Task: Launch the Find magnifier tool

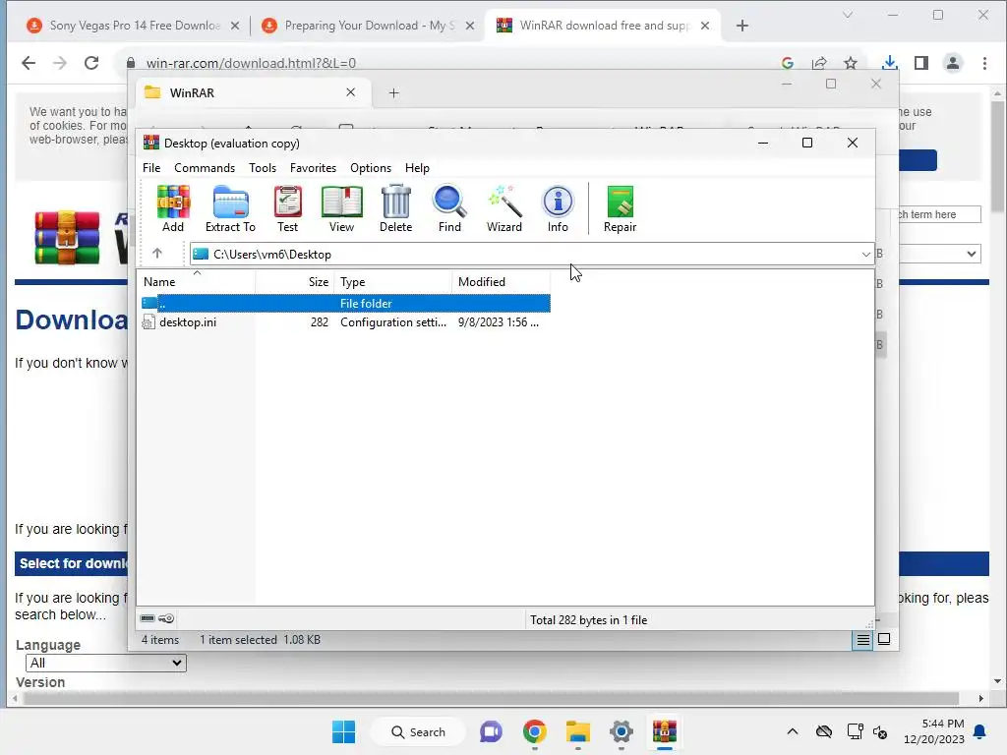Action: 449,208
